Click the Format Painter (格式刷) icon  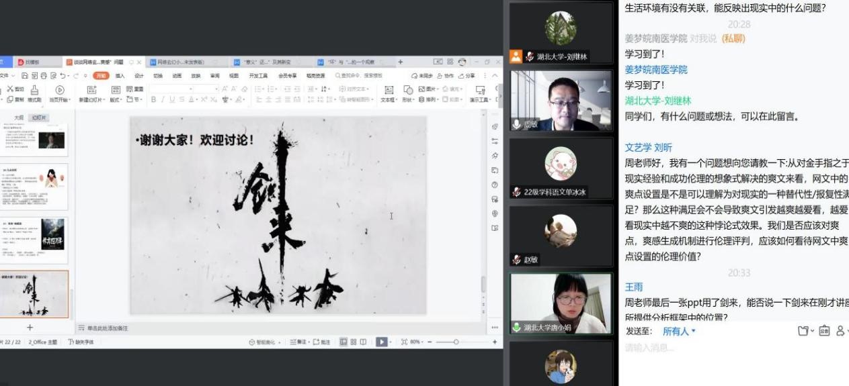point(34,90)
